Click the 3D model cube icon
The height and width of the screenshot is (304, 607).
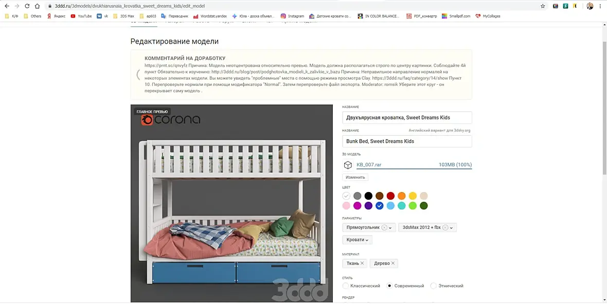pos(348,165)
